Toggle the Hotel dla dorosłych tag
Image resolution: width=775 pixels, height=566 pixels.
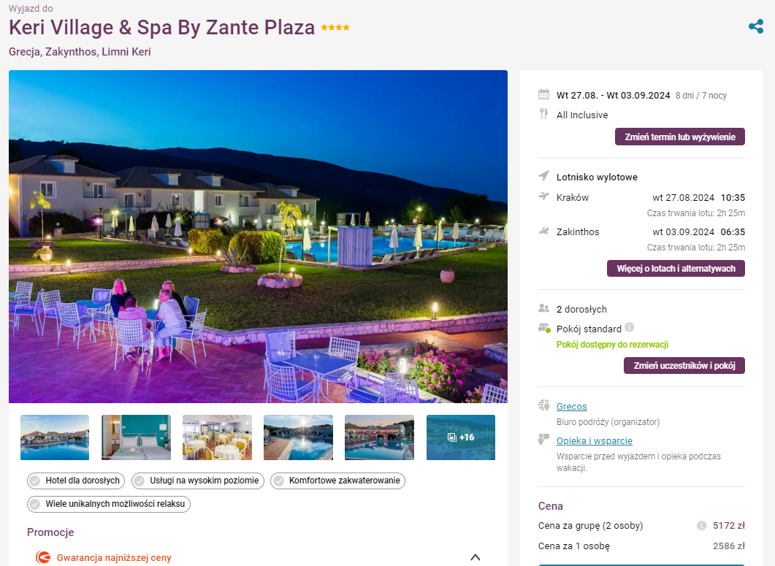76,481
